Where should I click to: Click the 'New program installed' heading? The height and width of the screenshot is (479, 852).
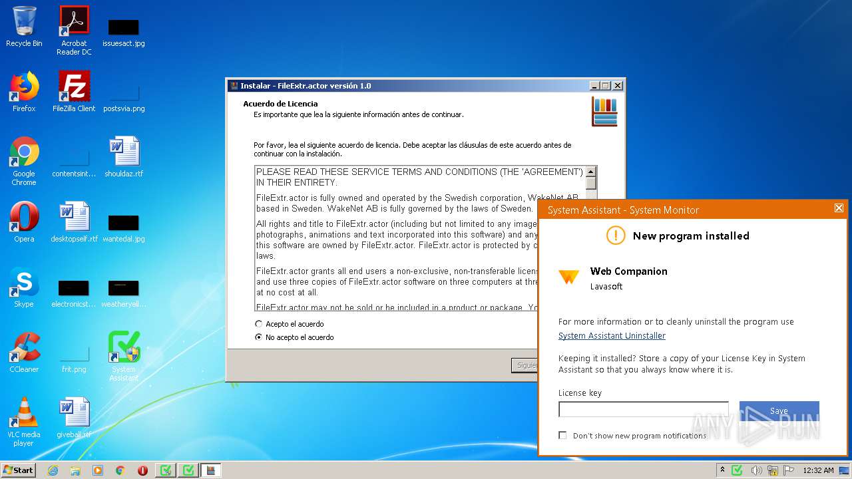pos(691,236)
